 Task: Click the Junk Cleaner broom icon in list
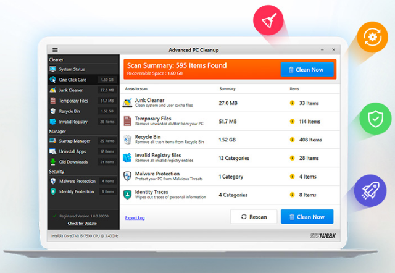click(128, 103)
